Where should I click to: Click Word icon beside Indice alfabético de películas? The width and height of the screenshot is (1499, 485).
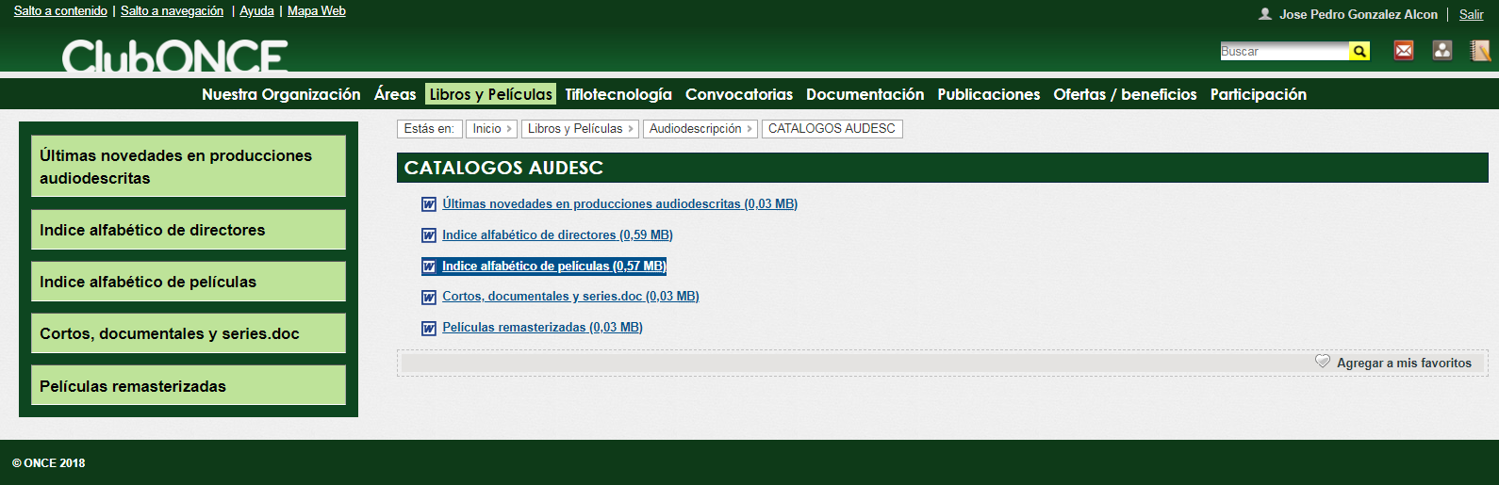pos(429,267)
